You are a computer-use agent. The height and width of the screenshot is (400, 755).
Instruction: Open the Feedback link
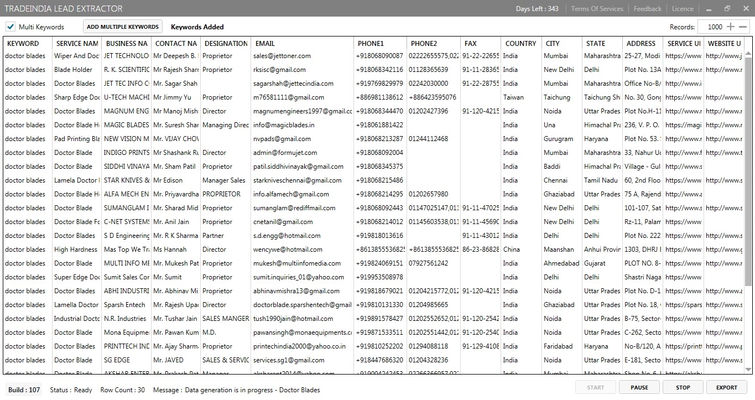tap(647, 9)
